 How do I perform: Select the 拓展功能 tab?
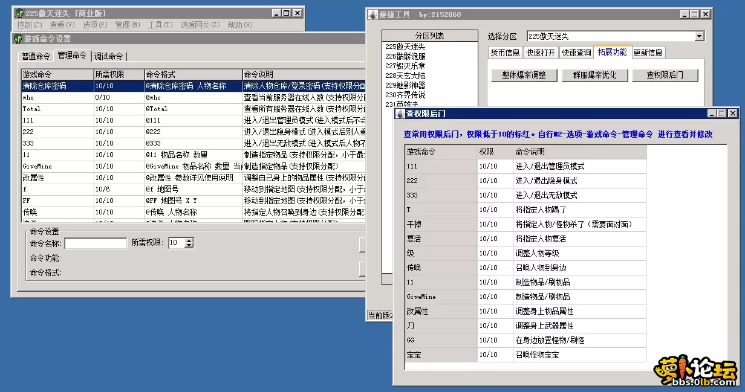click(613, 52)
